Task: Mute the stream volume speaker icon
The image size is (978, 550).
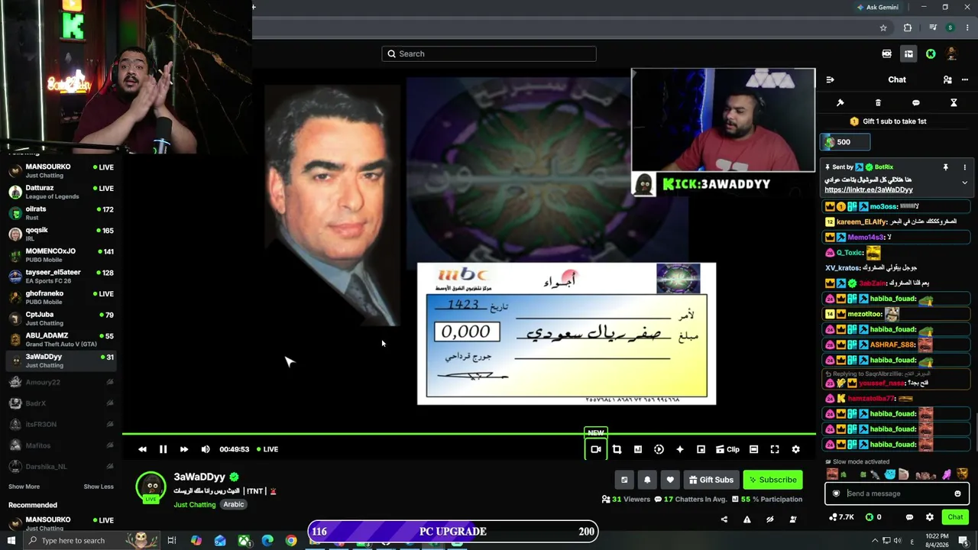Action: click(206, 449)
